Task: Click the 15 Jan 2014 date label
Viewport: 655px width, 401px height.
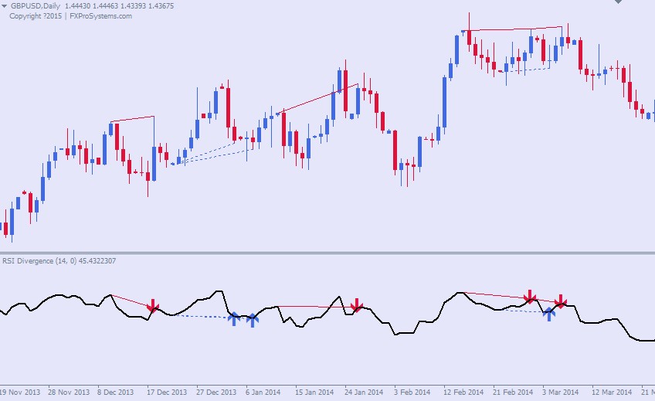Action: coord(314,393)
